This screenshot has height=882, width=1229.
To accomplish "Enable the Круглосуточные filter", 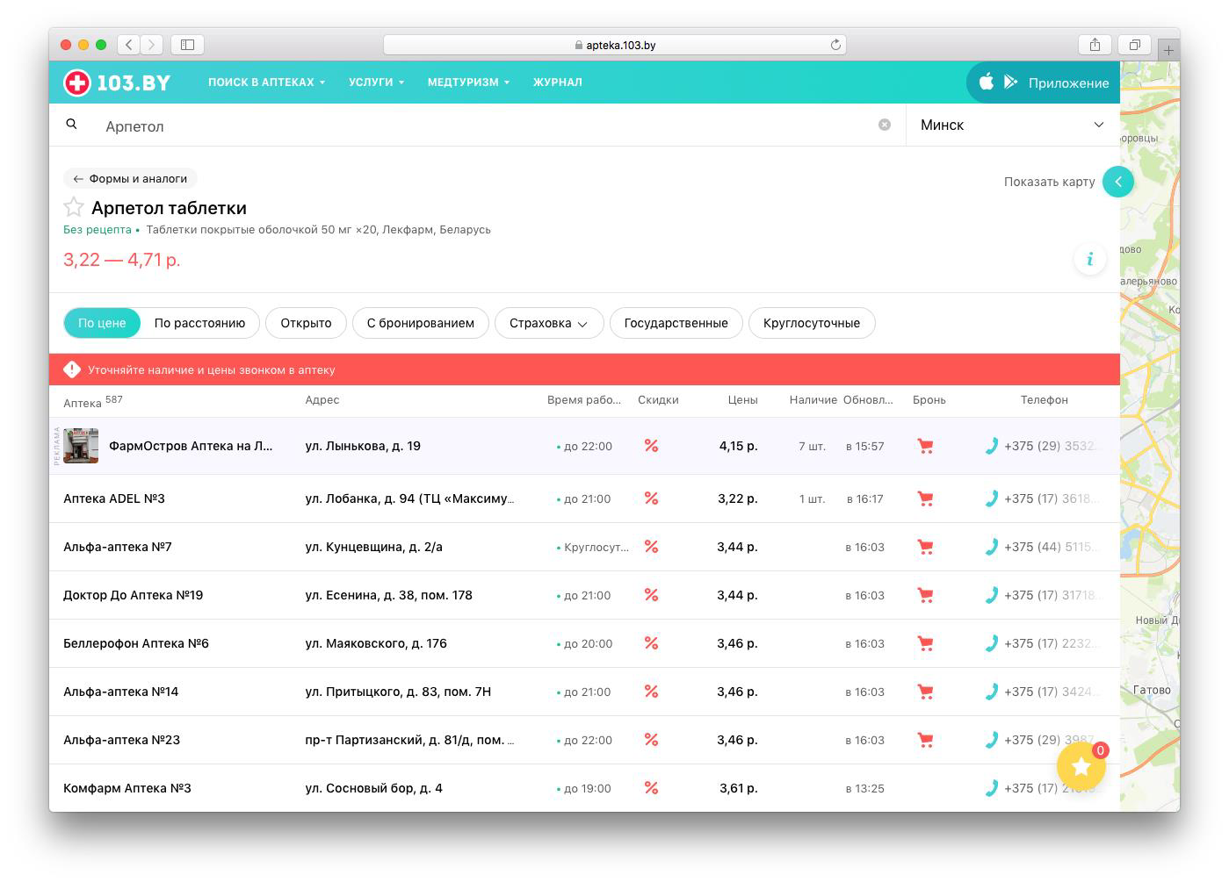I will coord(811,323).
